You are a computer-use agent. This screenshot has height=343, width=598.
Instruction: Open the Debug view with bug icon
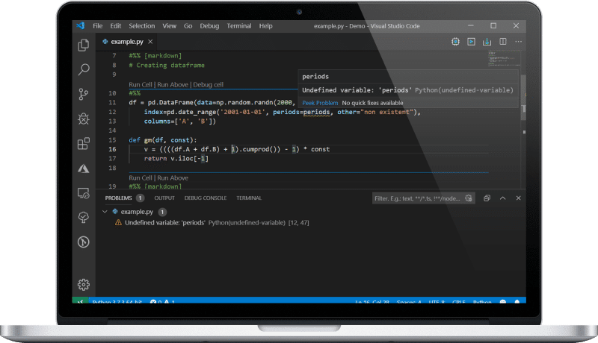(x=84, y=119)
